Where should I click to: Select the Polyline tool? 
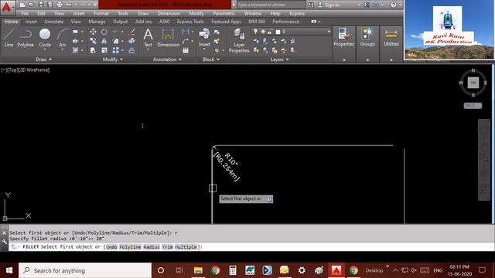pyautogui.click(x=26, y=38)
